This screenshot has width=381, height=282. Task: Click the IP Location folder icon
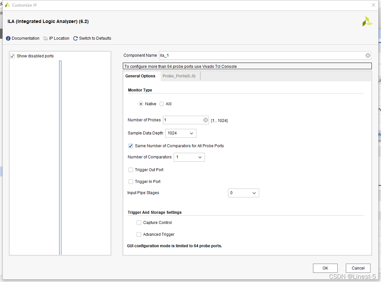click(45, 38)
